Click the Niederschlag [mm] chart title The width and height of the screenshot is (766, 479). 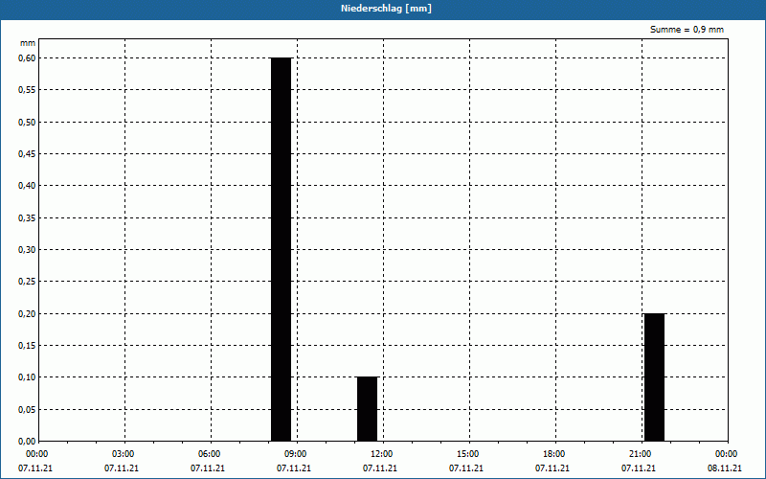tap(386, 9)
